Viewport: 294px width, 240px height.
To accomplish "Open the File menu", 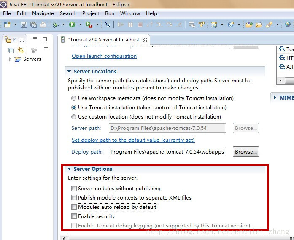I will (7, 13).
